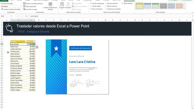The width and height of the screenshot is (194, 109).
Task: Expand the table styles gallery more arrow
Action: [x=184, y=8]
